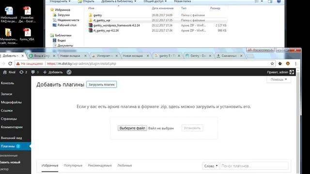Click Загрузить плагин button

pos(101,85)
